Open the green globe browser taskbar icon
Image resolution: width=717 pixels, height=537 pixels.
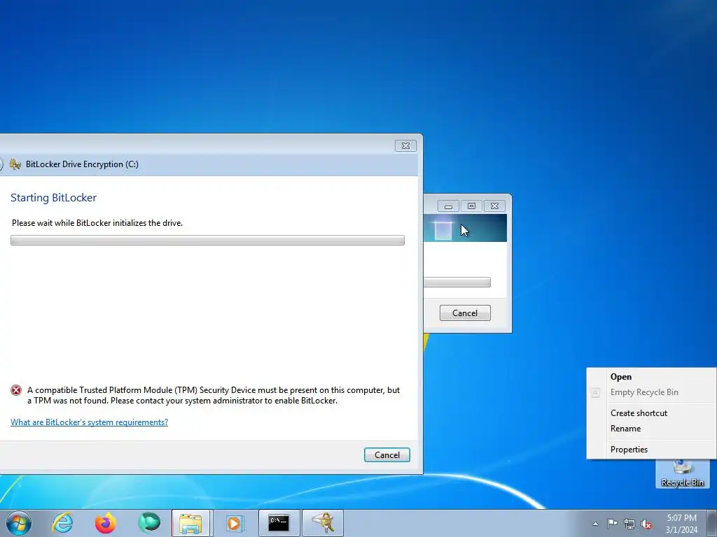tap(149, 523)
